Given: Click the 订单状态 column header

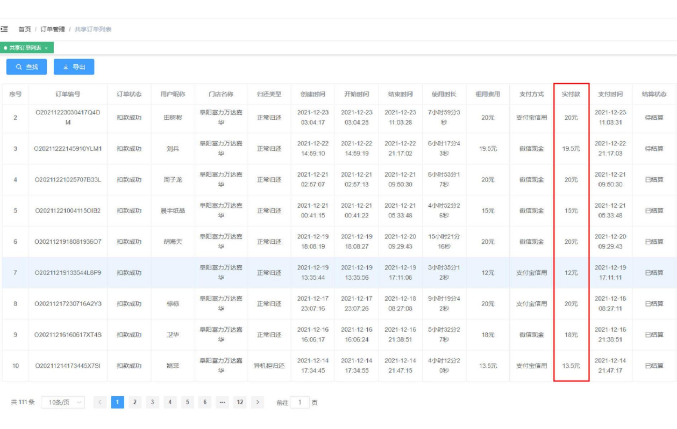Looking at the screenshot, I should point(129,94).
